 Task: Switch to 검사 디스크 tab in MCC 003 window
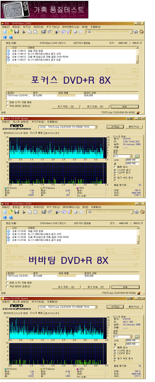coord(51,313)
